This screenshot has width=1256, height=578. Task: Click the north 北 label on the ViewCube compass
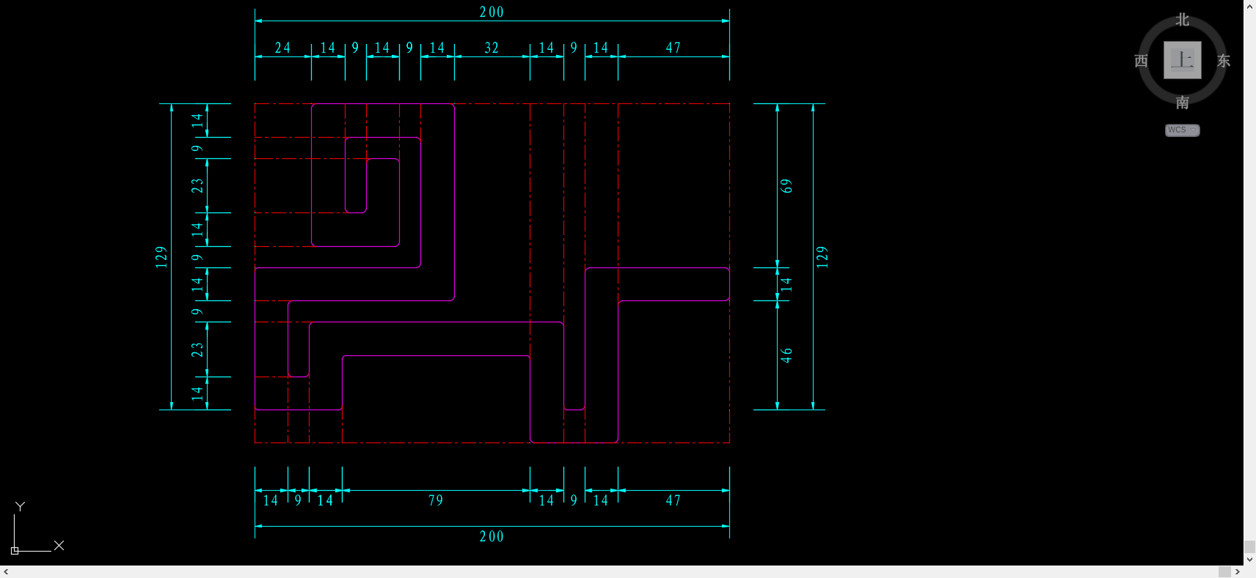[x=1182, y=20]
